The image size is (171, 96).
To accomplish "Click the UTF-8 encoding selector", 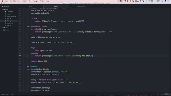I will point(163,94).
